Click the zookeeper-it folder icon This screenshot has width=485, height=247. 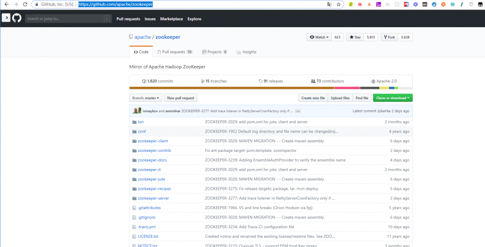[x=134, y=170]
